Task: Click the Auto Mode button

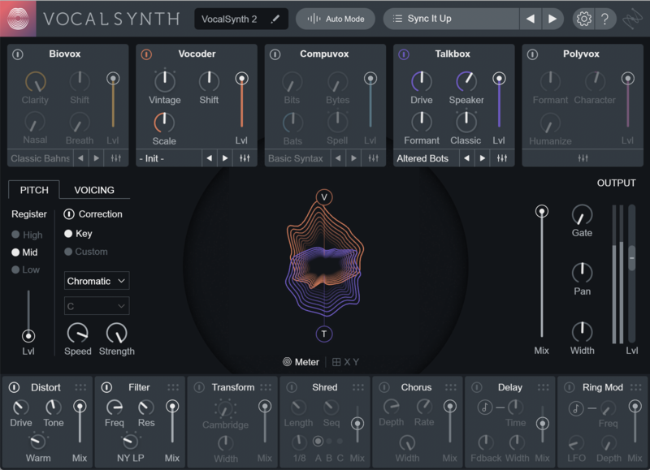Action: pyautogui.click(x=336, y=19)
